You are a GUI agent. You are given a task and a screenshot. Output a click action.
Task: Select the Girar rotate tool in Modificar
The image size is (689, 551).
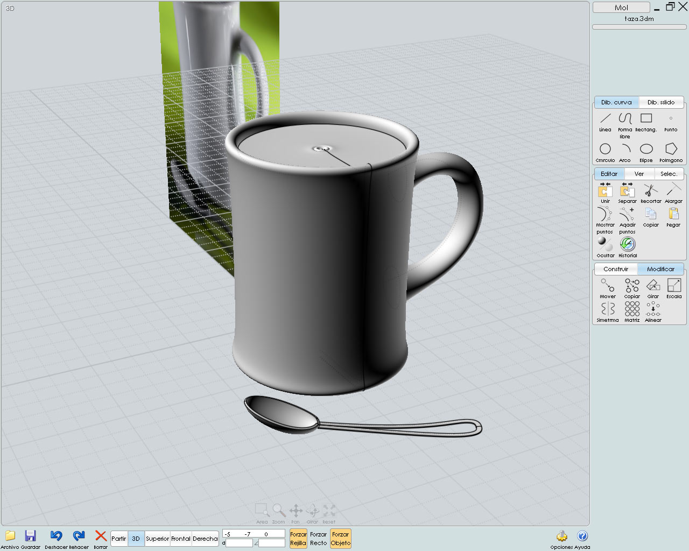tap(653, 288)
